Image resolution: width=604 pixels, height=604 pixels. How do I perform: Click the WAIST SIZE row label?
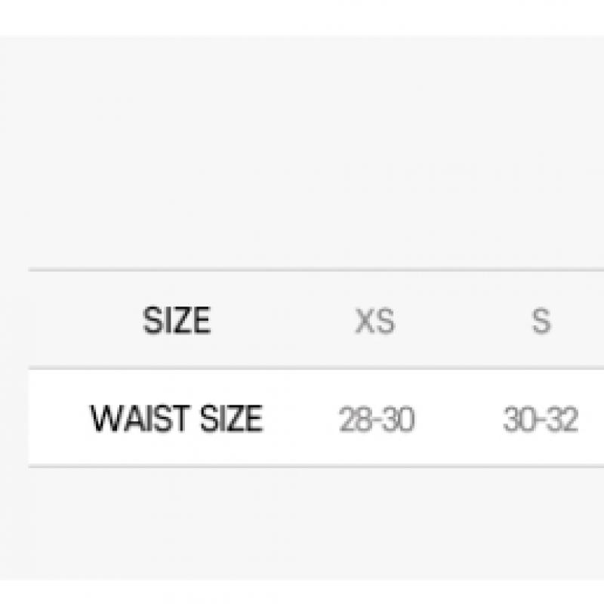coord(177,419)
